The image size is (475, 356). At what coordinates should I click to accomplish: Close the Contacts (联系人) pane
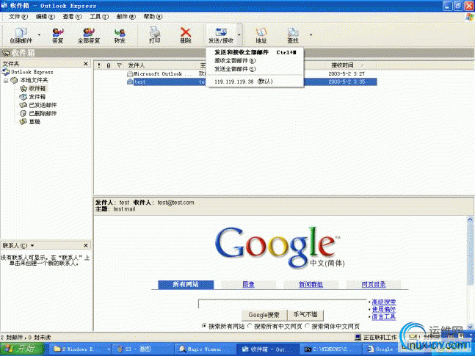pyautogui.click(x=86, y=245)
